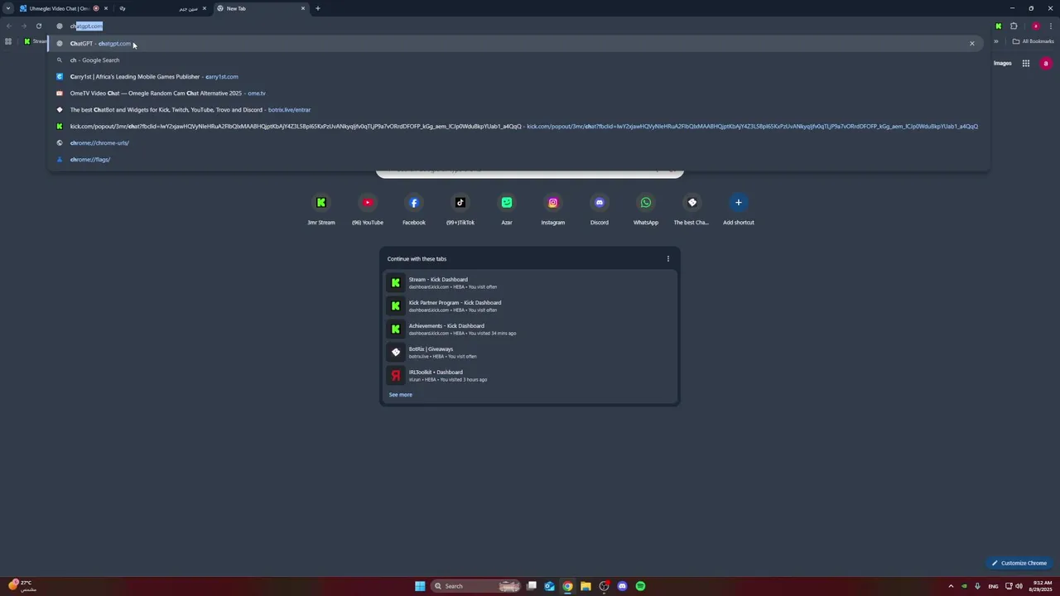Viewport: 1060px width, 596px height.
Task: Open the Windows Start menu
Action: click(420, 586)
